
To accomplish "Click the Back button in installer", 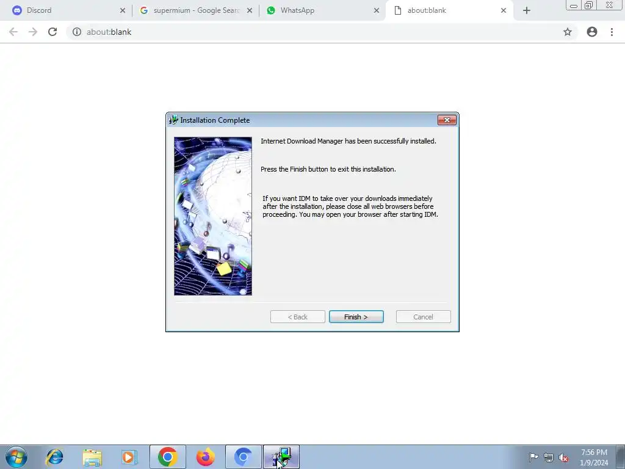I will (297, 317).
